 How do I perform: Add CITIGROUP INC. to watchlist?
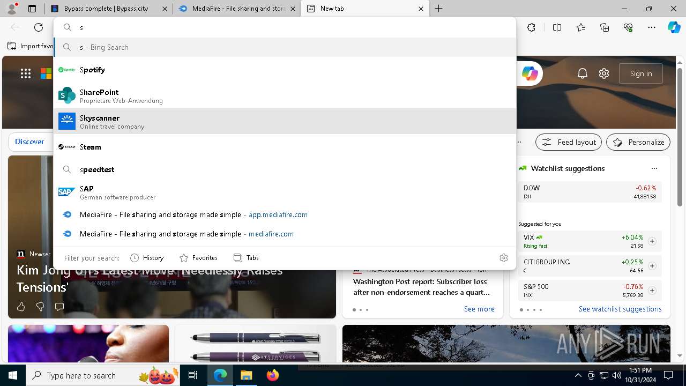(x=652, y=266)
